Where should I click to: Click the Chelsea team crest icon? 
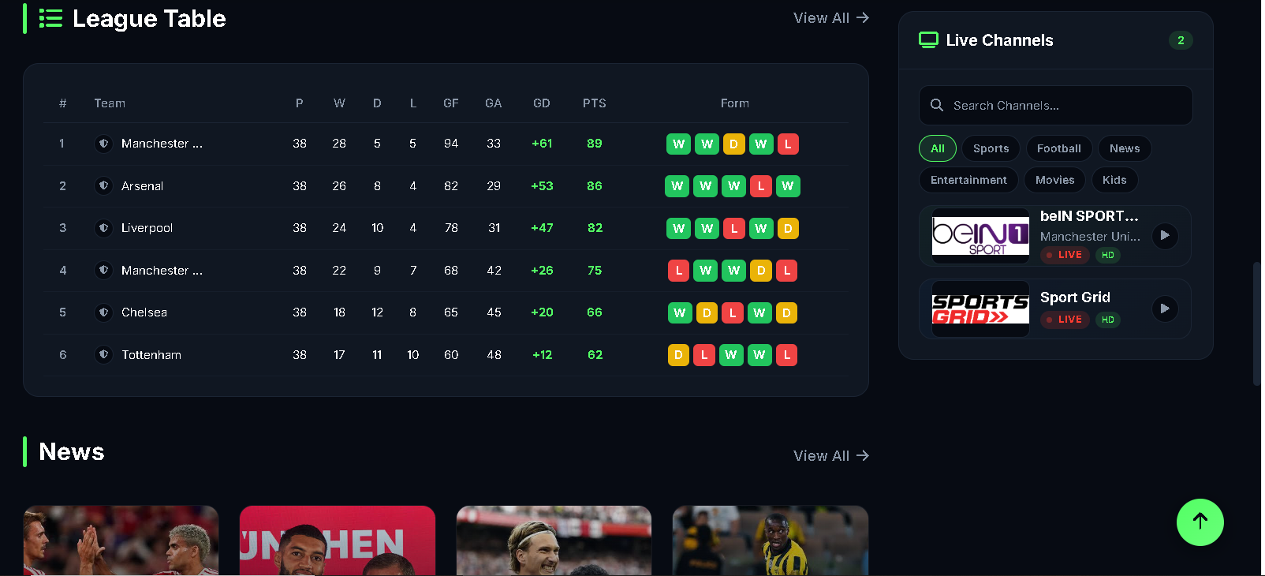pyautogui.click(x=103, y=312)
